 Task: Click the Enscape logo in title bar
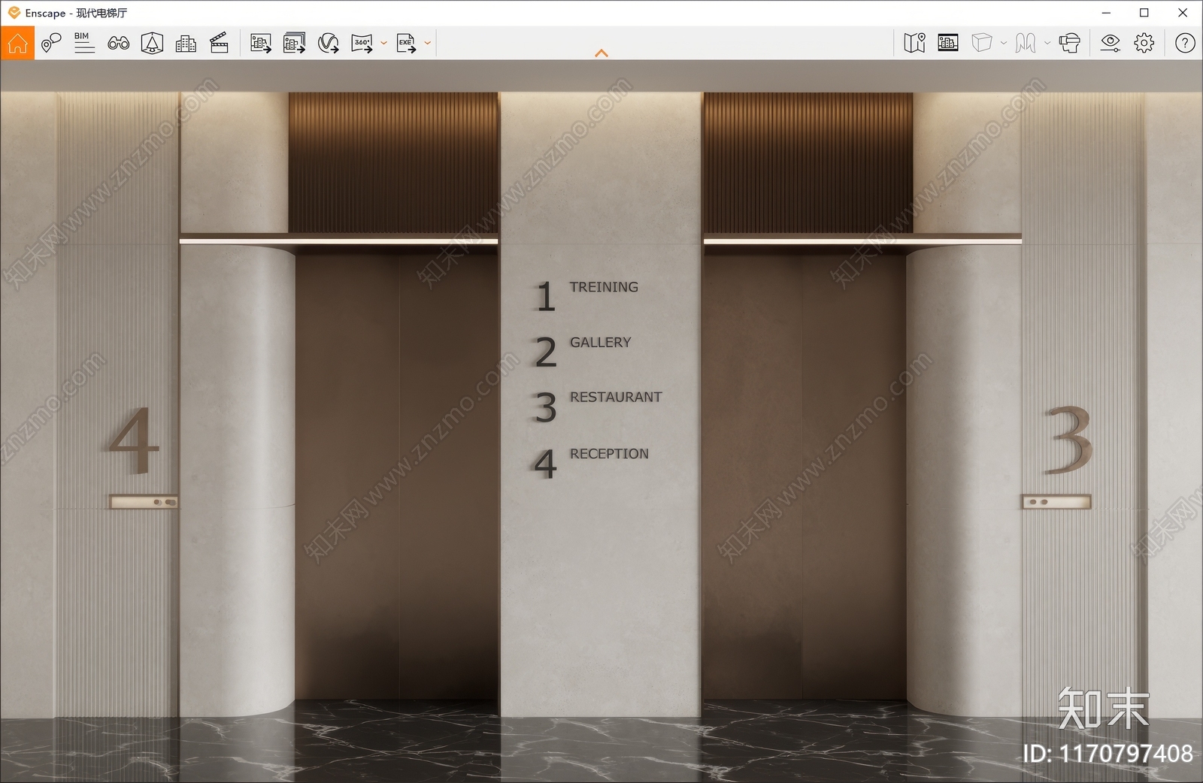[x=14, y=13]
